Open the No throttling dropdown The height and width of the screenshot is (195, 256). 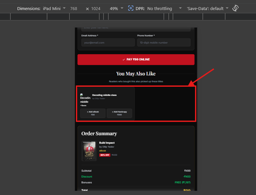point(164,8)
